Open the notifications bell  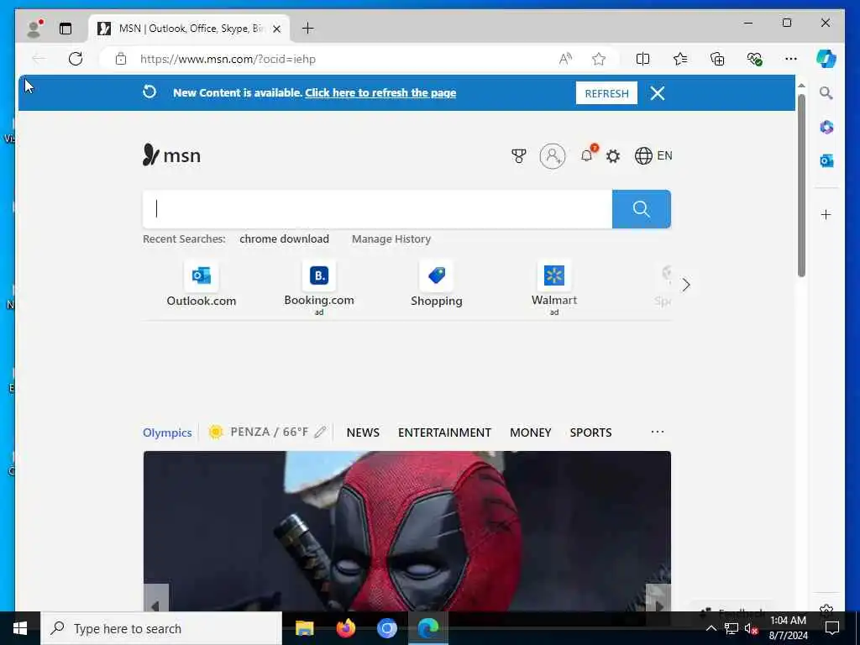pyautogui.click(x=587, y=155)
